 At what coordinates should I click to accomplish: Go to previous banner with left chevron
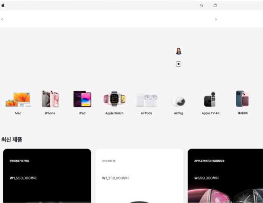pos(2,19)
